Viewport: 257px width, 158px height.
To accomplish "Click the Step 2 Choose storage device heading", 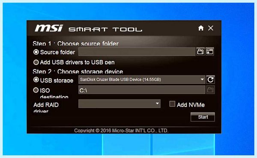I will [78, 72].
